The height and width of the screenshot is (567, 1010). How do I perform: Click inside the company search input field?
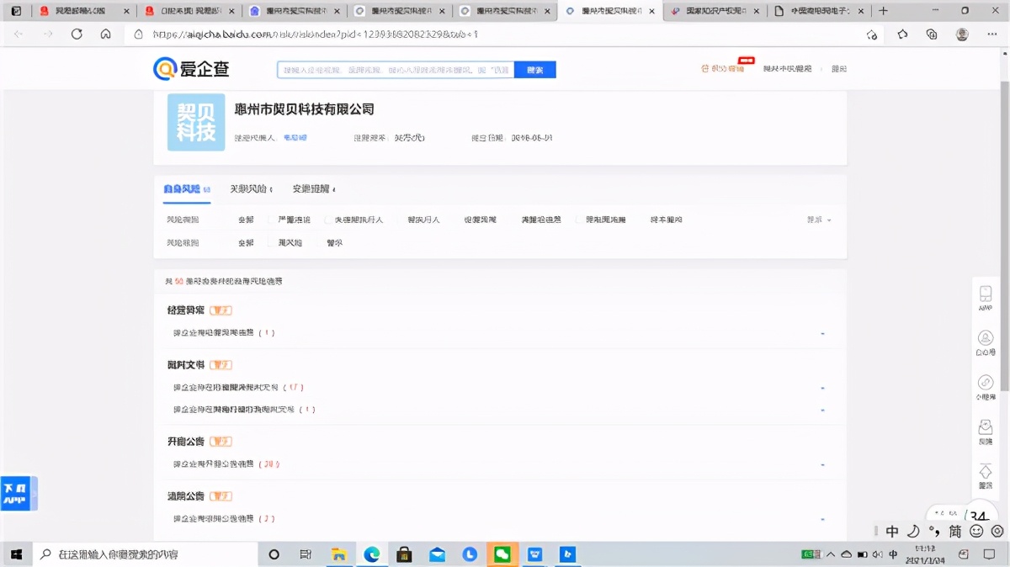[396, 69]
